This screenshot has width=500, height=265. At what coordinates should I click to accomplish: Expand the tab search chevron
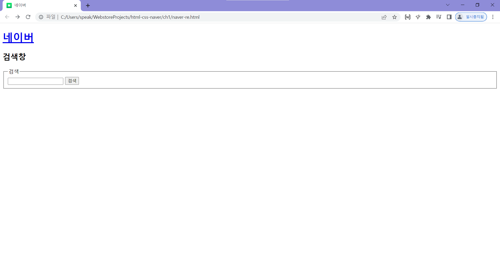tap(448, 5)
